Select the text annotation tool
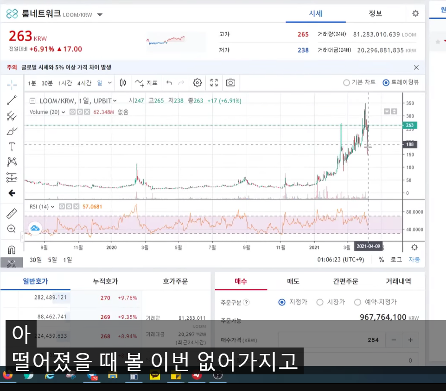The height and width of the screenshot is (391, 446). coord(12,147)
